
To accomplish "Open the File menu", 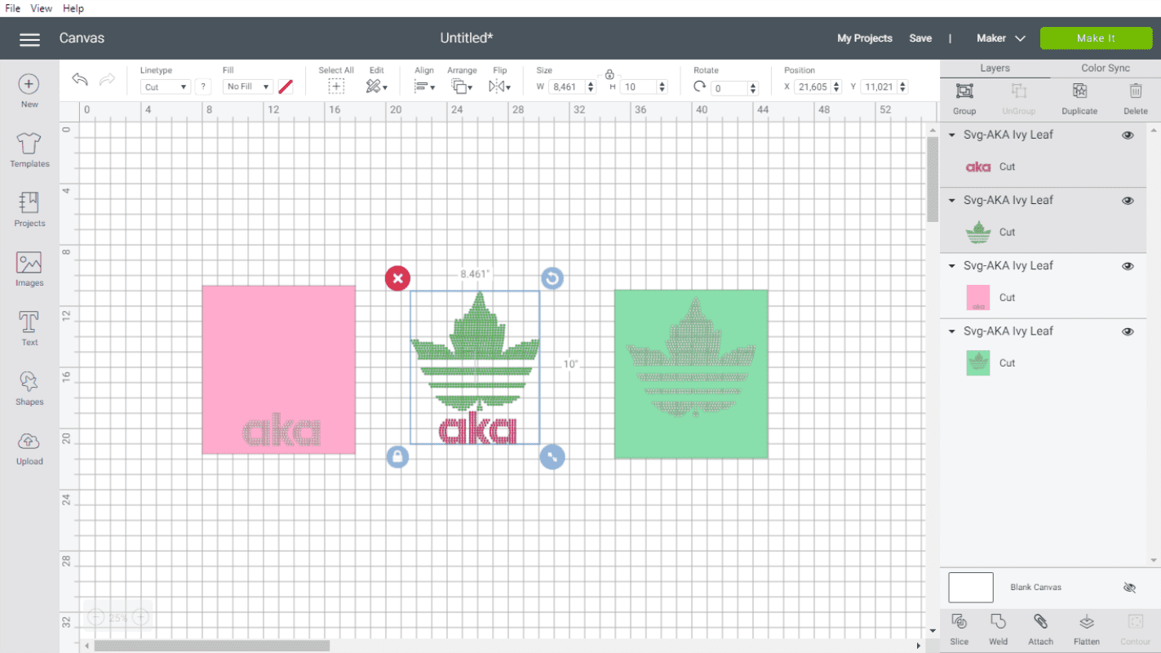I will (12, 8).
